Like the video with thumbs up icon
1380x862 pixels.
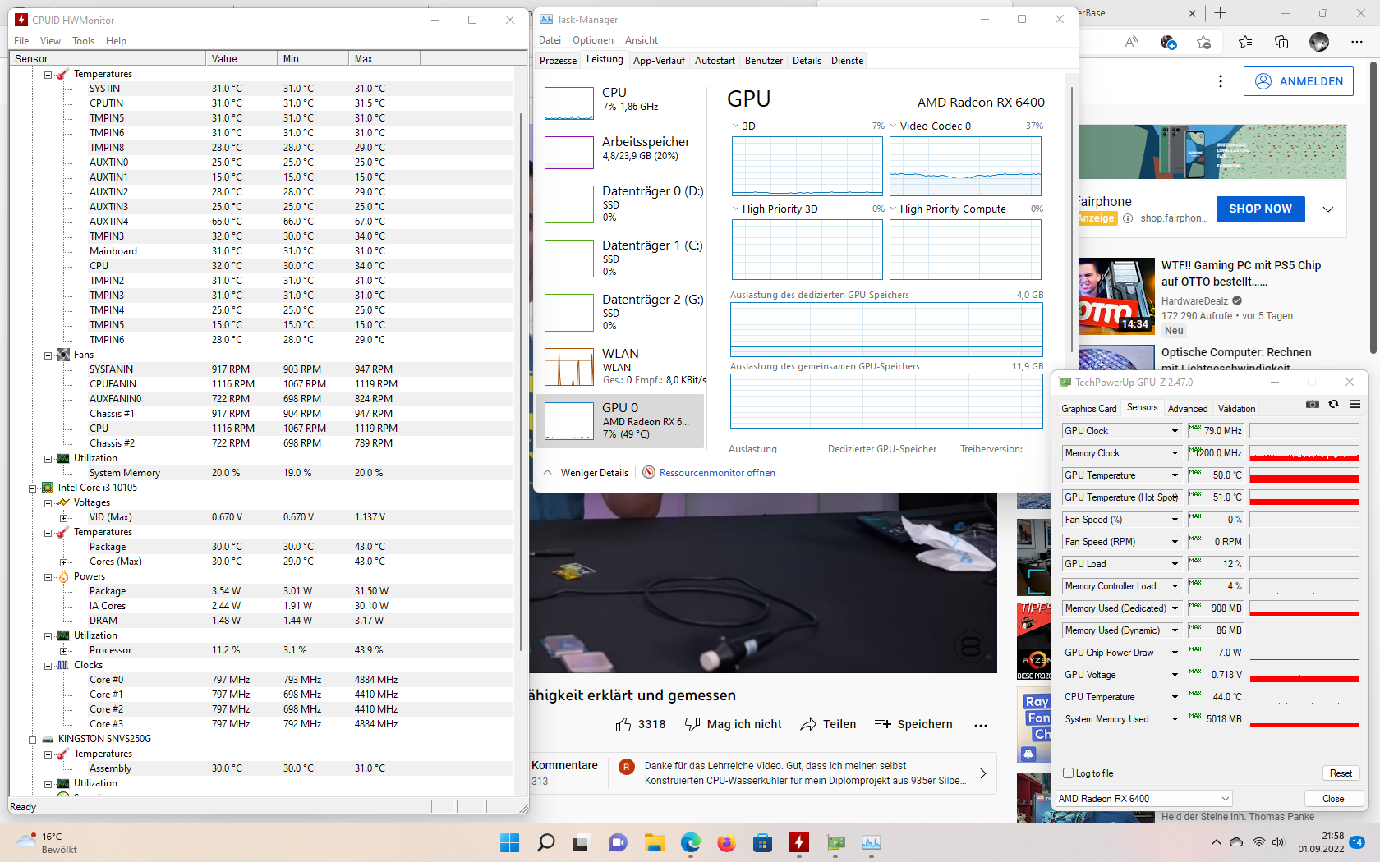coord(623,724)
